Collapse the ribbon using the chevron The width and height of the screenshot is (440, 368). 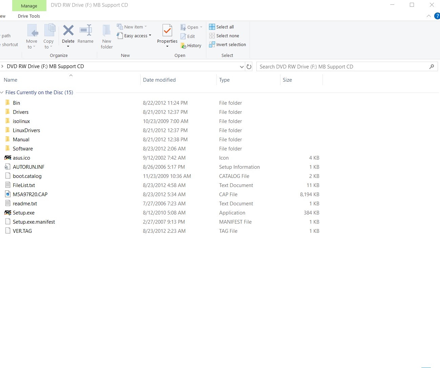pos(428,16)
